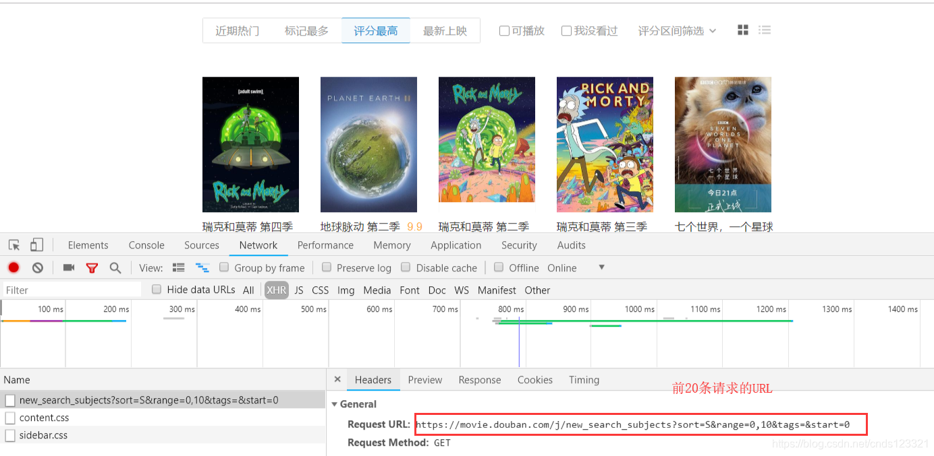This screenshot has width=934, height=456.
Task: Switch to the Memory tab
Action: tap(392, 245)
